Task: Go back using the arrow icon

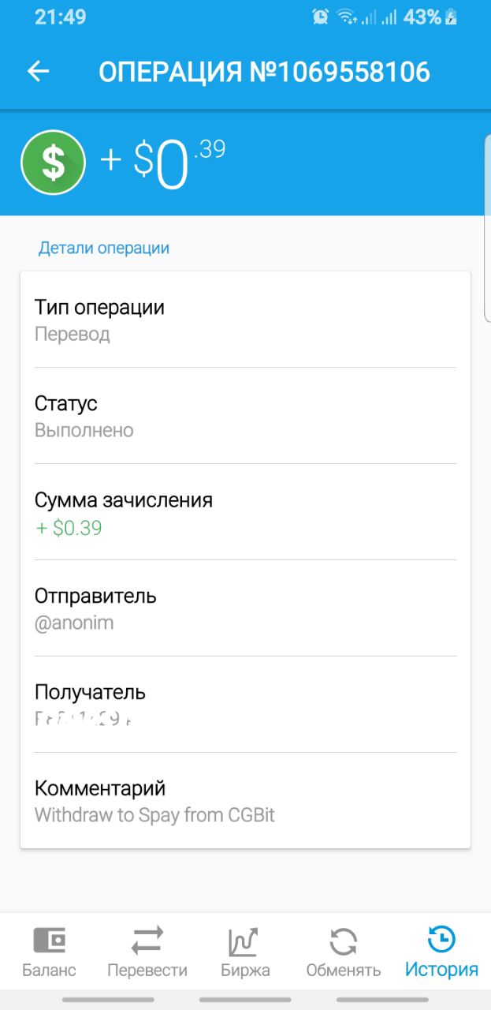Action: tap(38, 72)
